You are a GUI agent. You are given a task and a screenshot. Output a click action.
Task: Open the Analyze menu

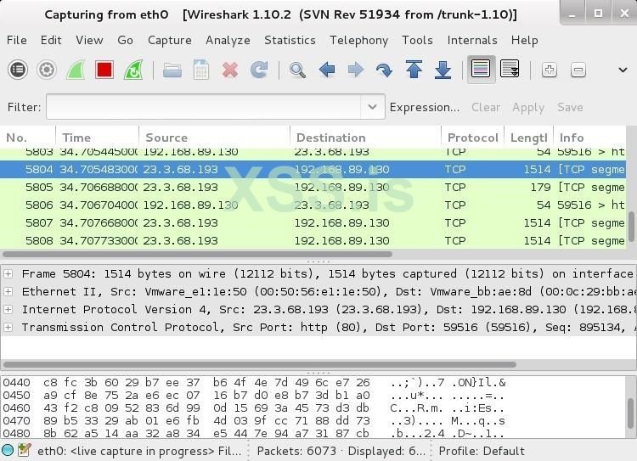(228, 40)
